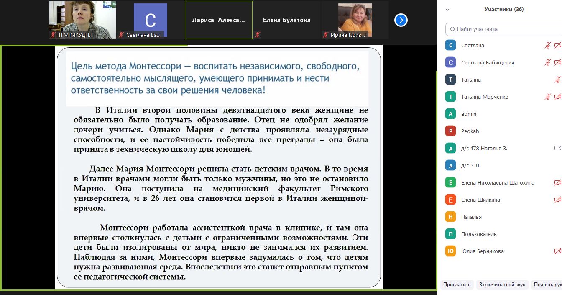Click muted microphone icon next to Татьяна
Viewport: 562px width, 295px height.
click(x=557, y=80)
